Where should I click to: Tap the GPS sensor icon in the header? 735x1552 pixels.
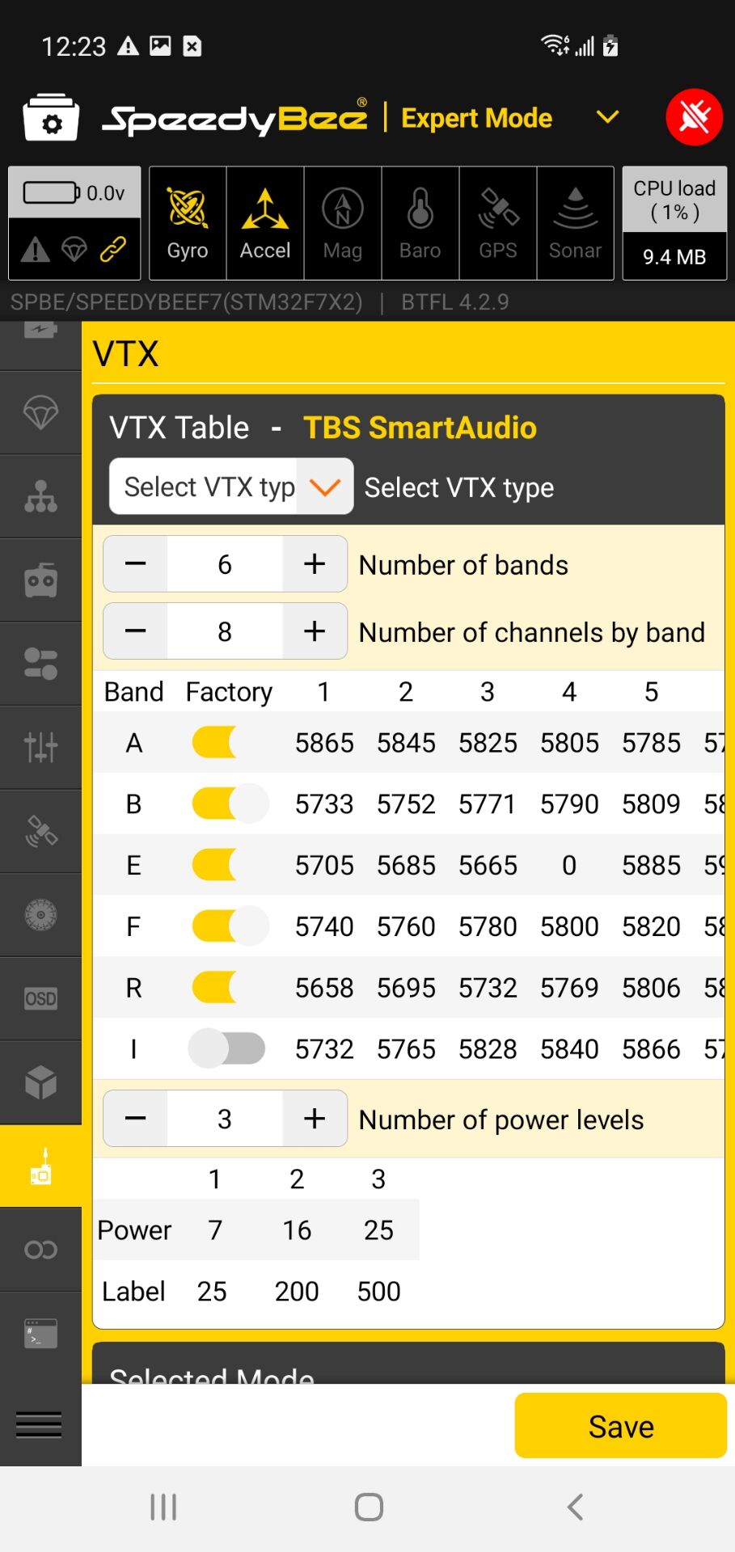(498, 223)
